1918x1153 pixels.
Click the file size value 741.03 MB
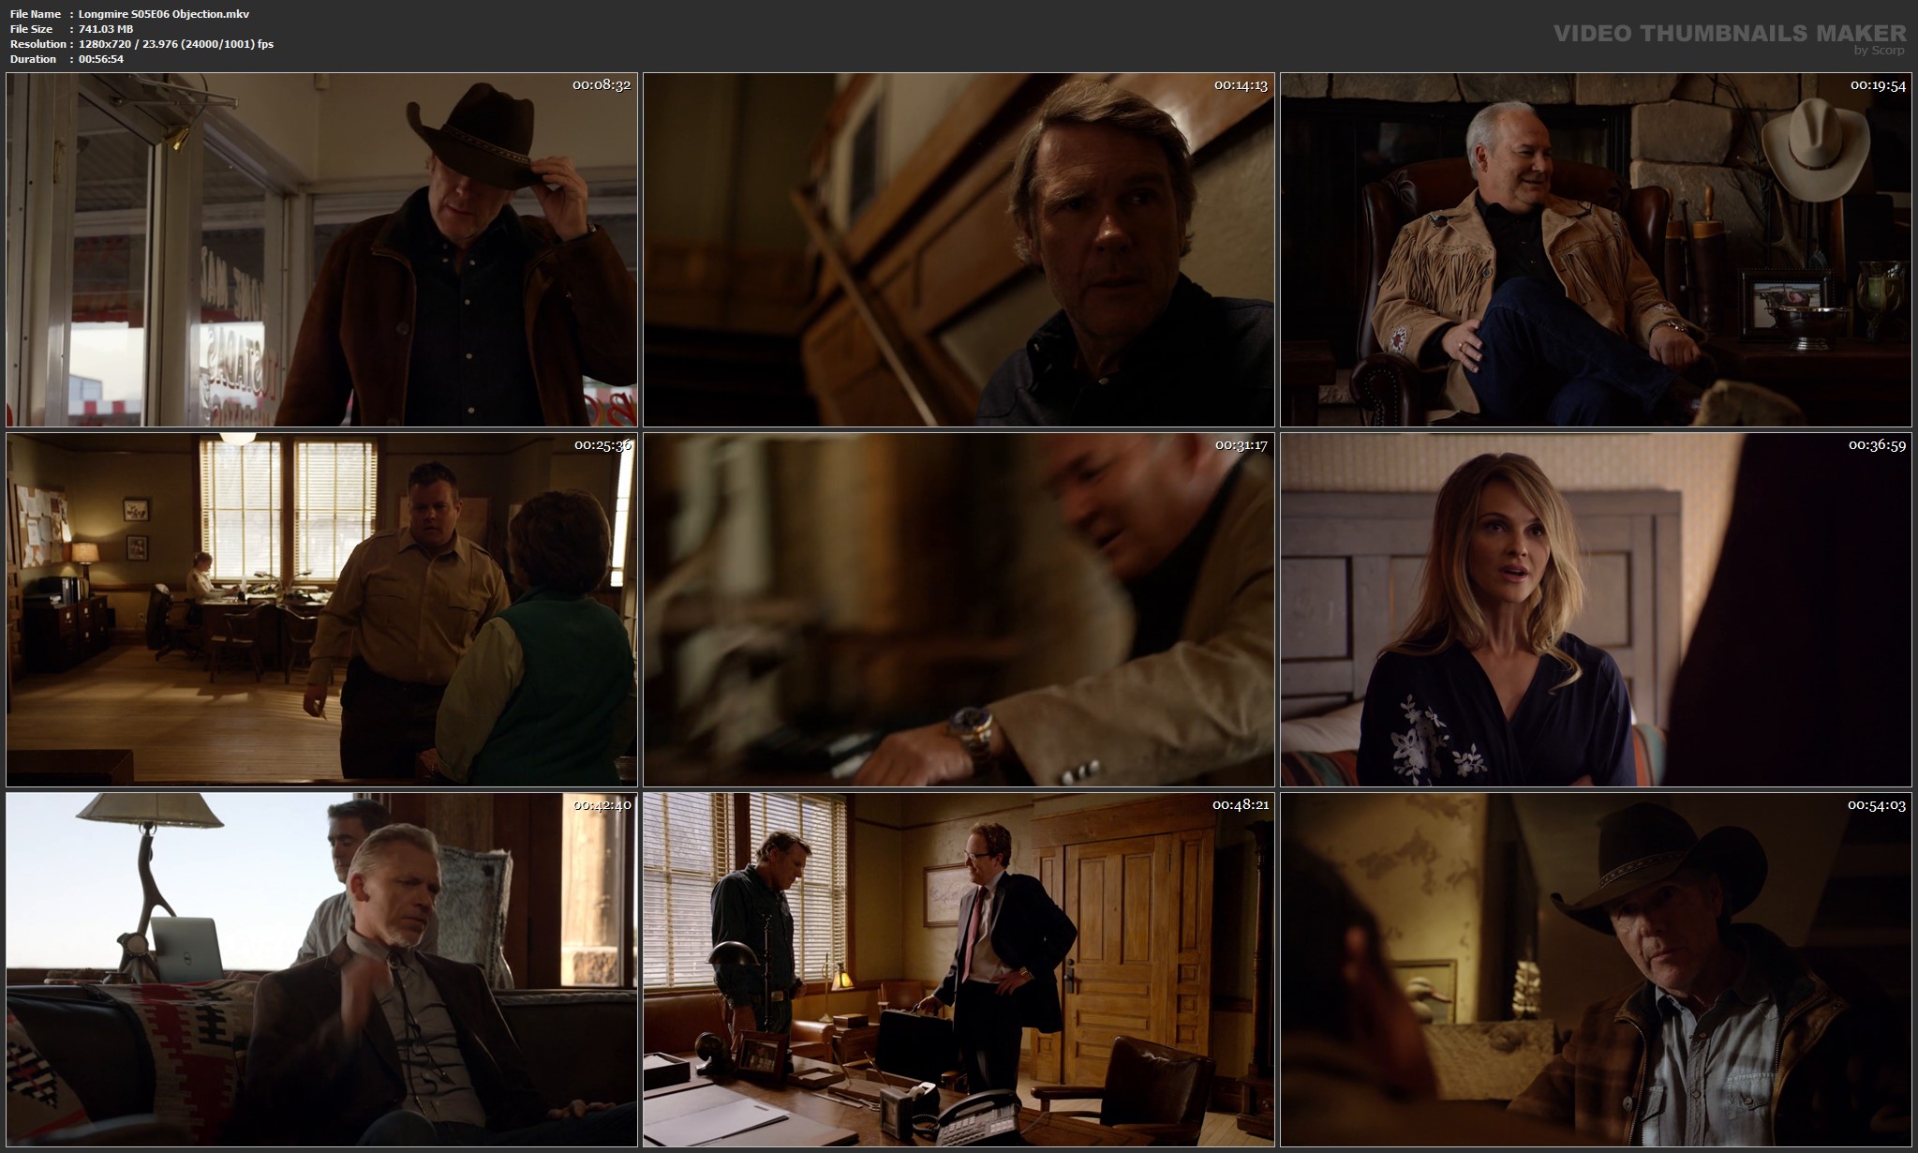click(x=106, y=29)
